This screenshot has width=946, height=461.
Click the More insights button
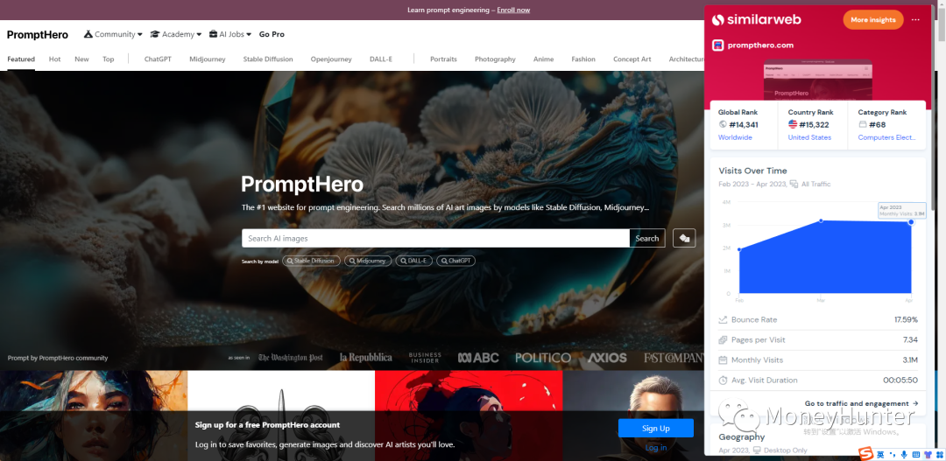click(873, 20)
